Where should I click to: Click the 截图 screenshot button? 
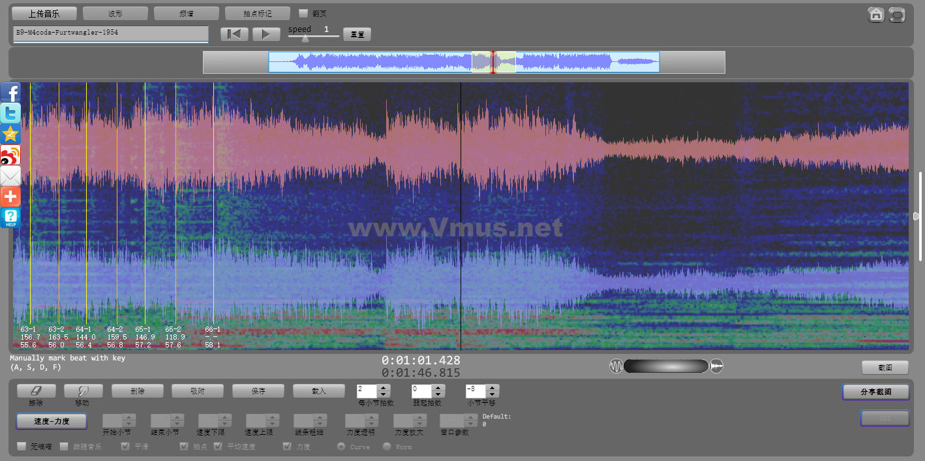pyautogui.click(x=885, y=368)
